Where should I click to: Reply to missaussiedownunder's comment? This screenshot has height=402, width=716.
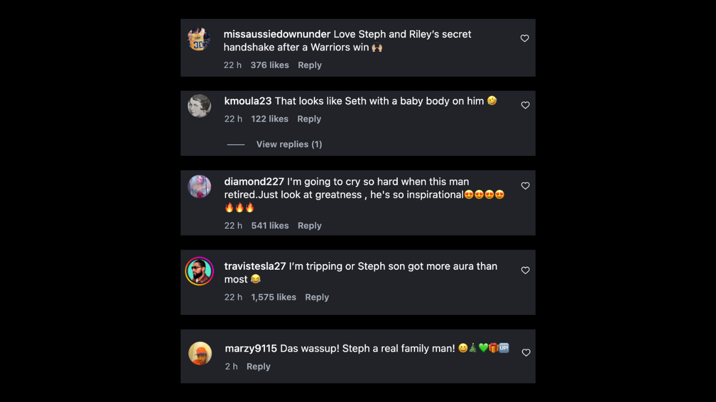click(309, 65)
